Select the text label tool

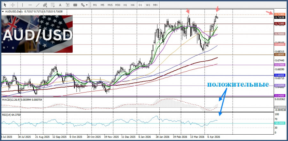68,5
